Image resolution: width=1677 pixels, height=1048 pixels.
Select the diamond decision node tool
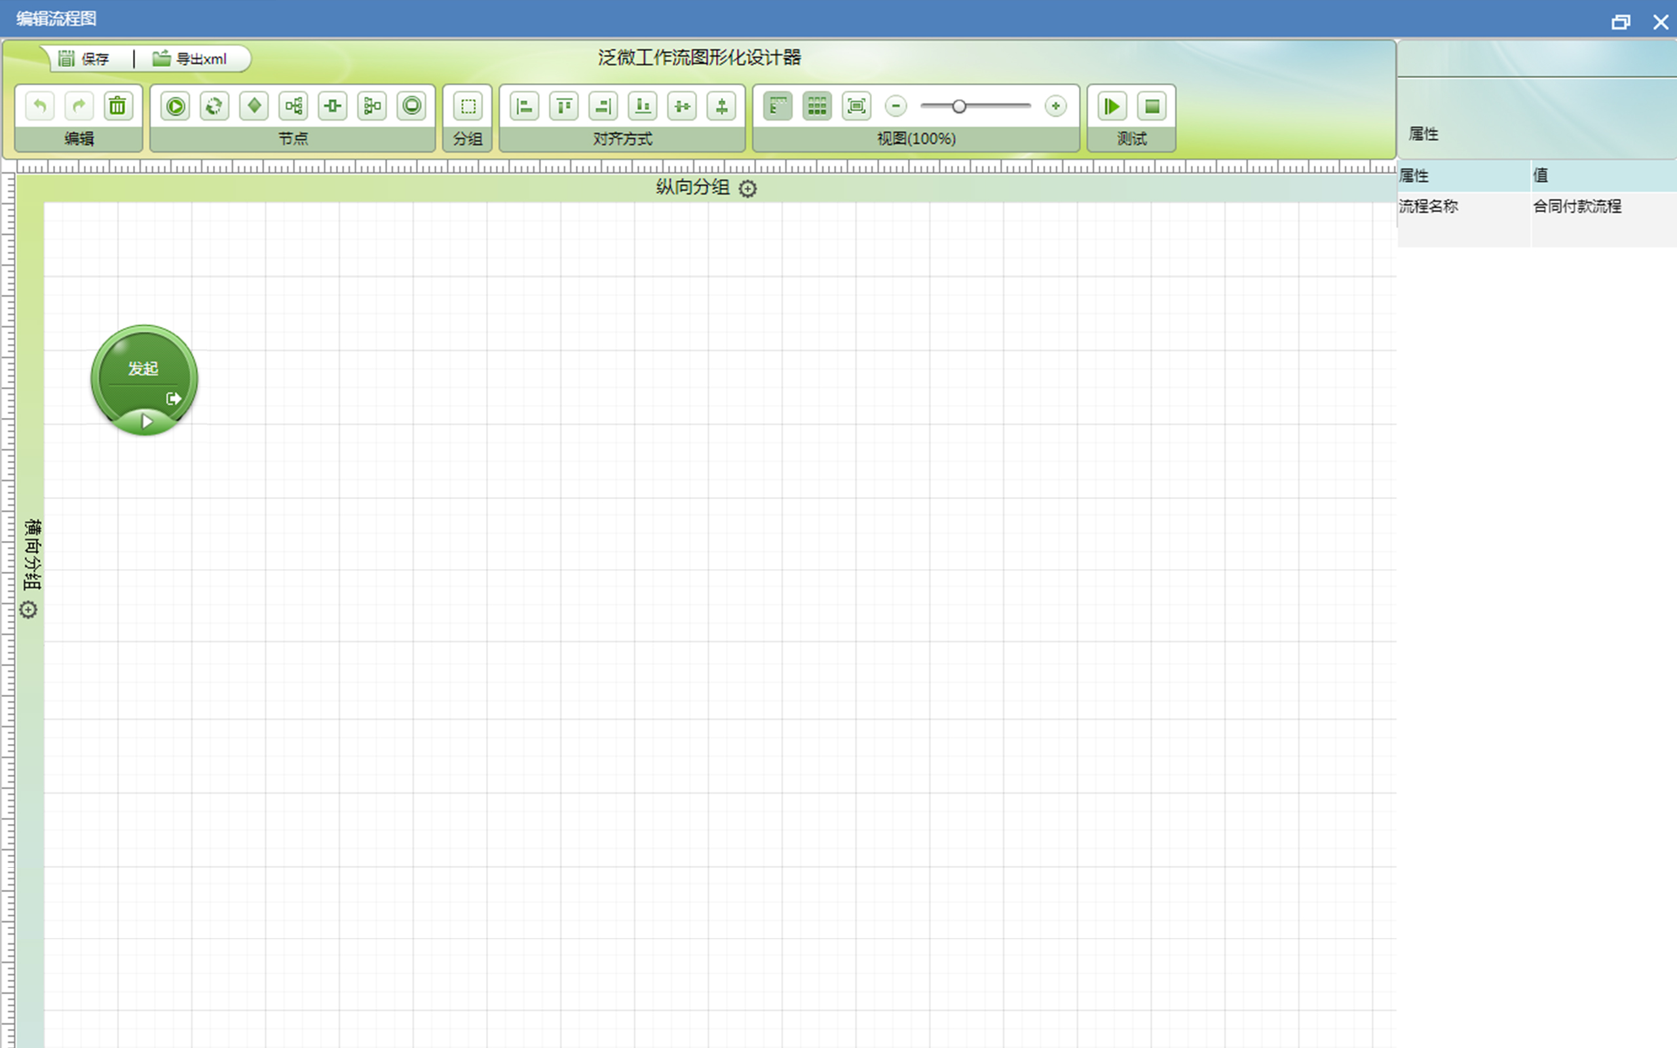254,106
